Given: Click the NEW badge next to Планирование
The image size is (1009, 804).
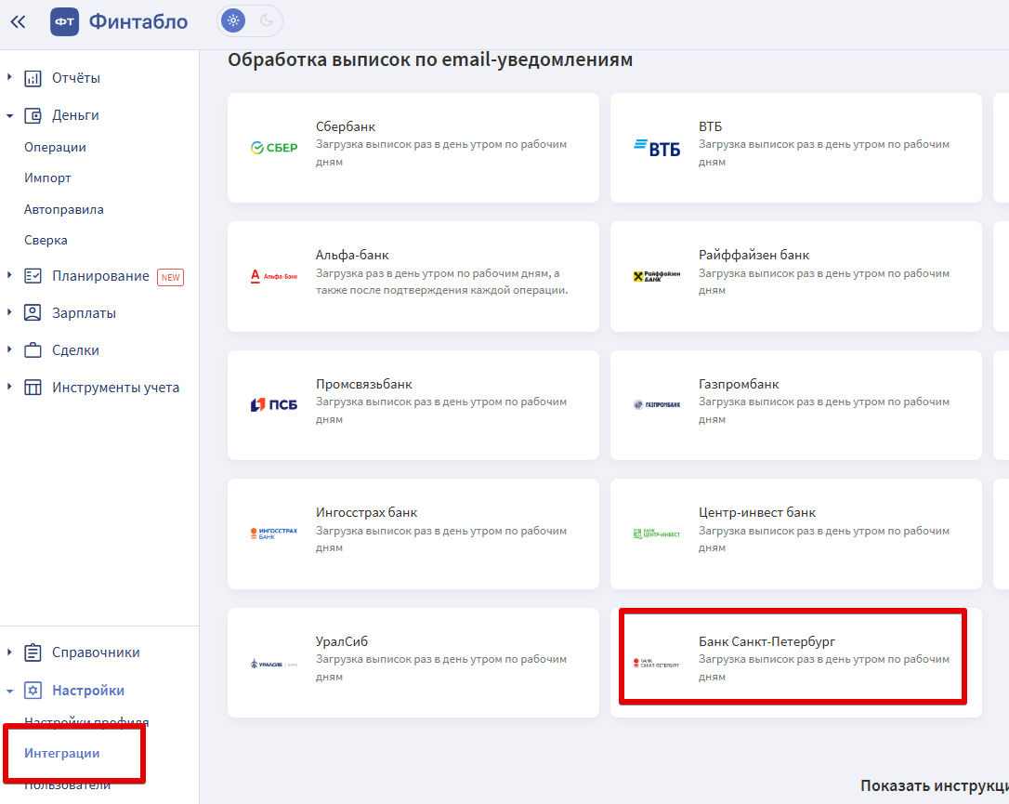Looking at the screenshot, I should click(x=171, y=277).
